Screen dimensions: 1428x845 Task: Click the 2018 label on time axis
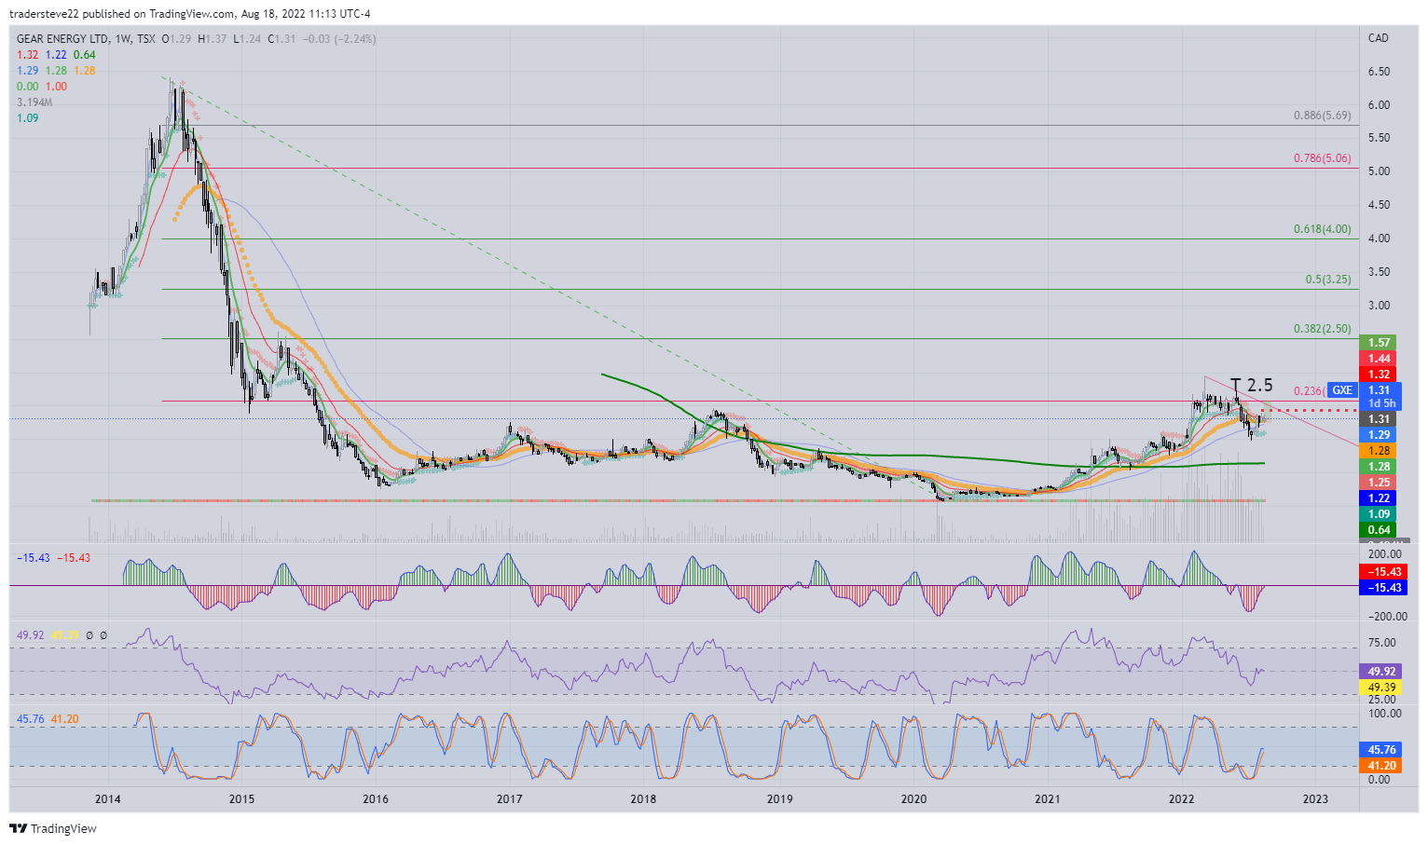[x=643, y=799]
